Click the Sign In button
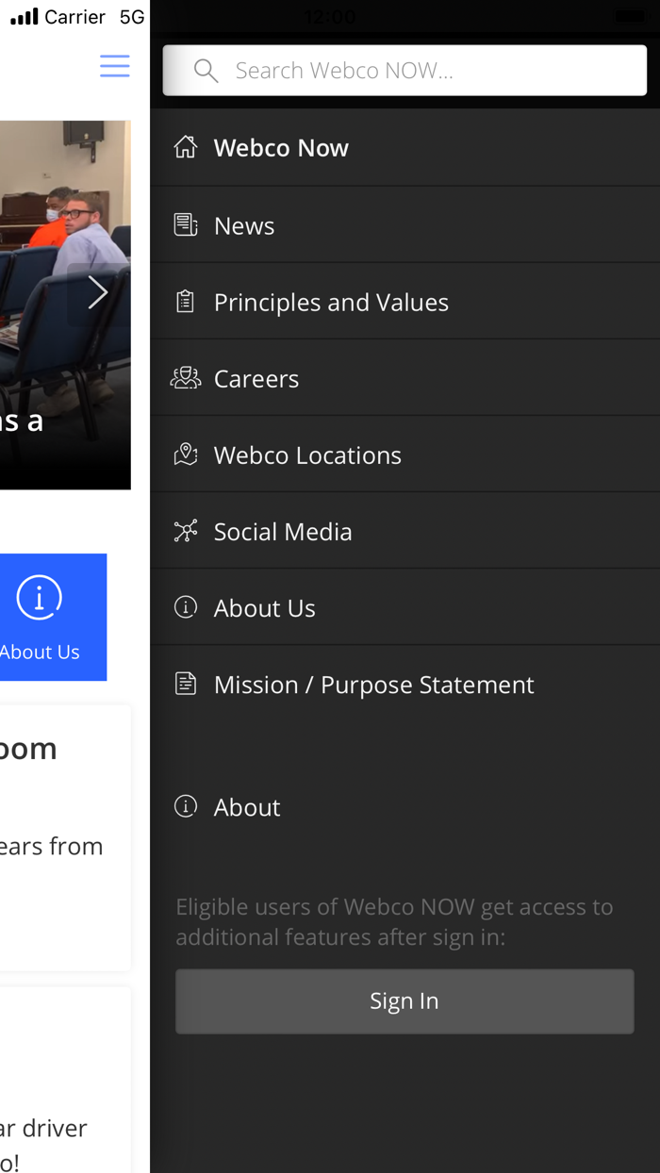660x1173 pixels. click(x=404, y=1000)
